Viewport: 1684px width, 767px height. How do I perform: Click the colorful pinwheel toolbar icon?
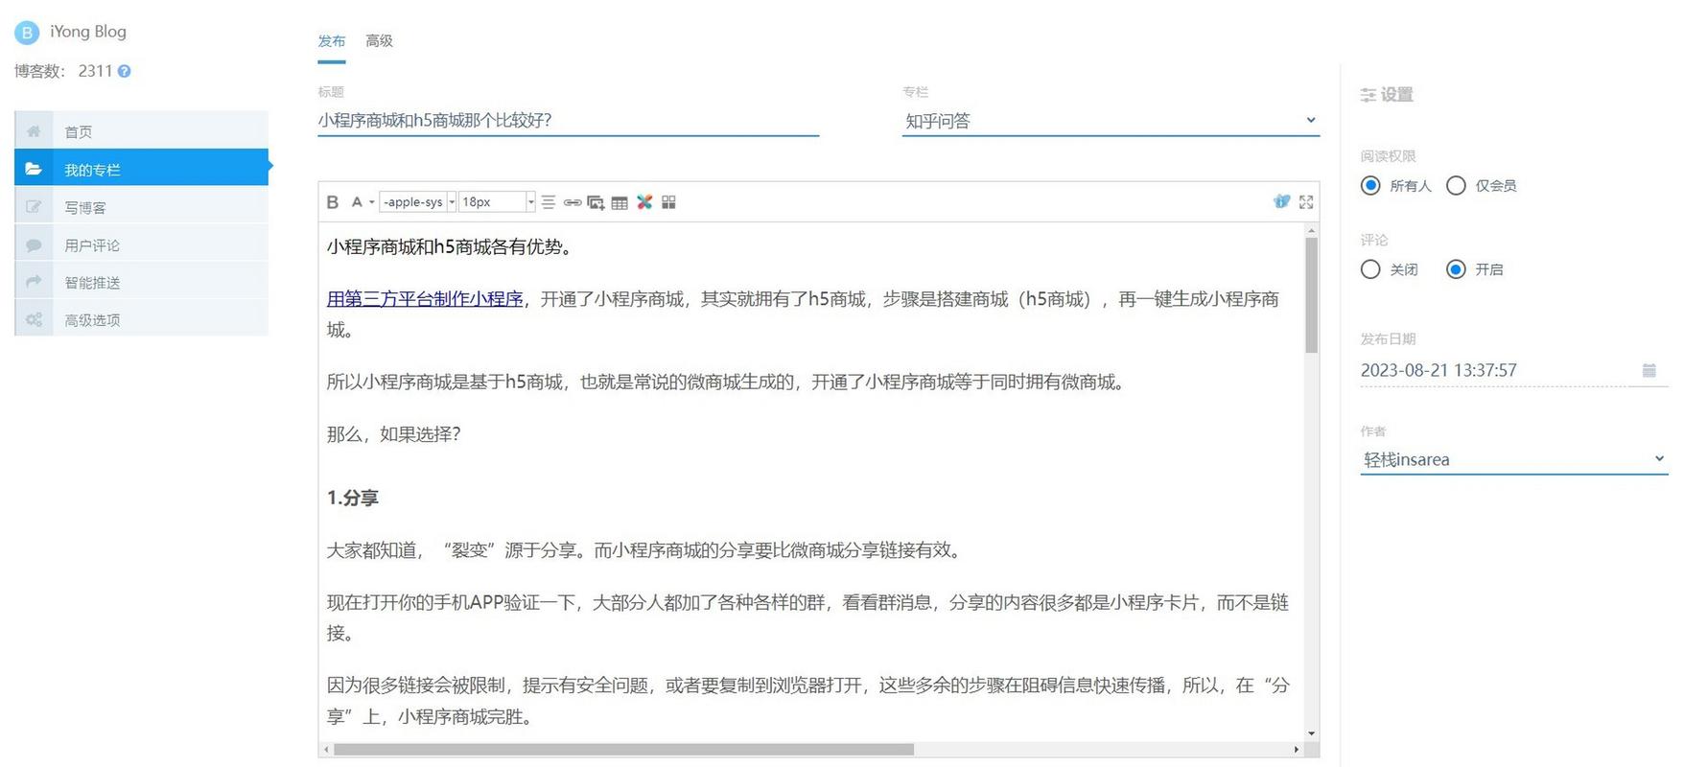(x=644, y=202)
